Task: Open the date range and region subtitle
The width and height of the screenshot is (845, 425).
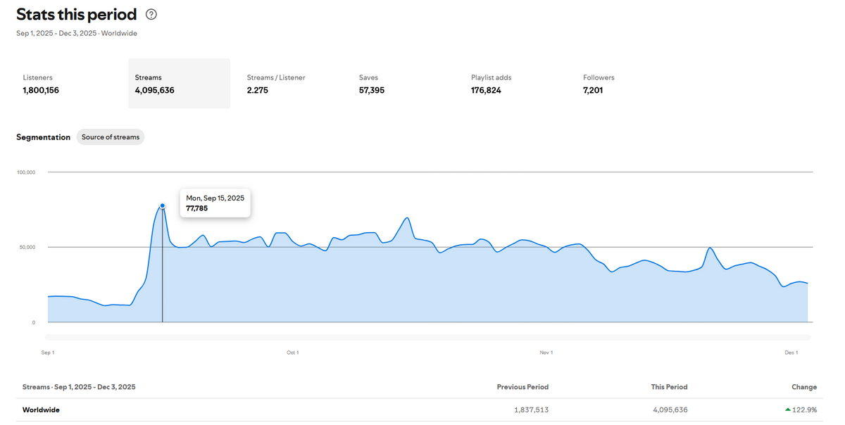Action: tap(77, 33)
